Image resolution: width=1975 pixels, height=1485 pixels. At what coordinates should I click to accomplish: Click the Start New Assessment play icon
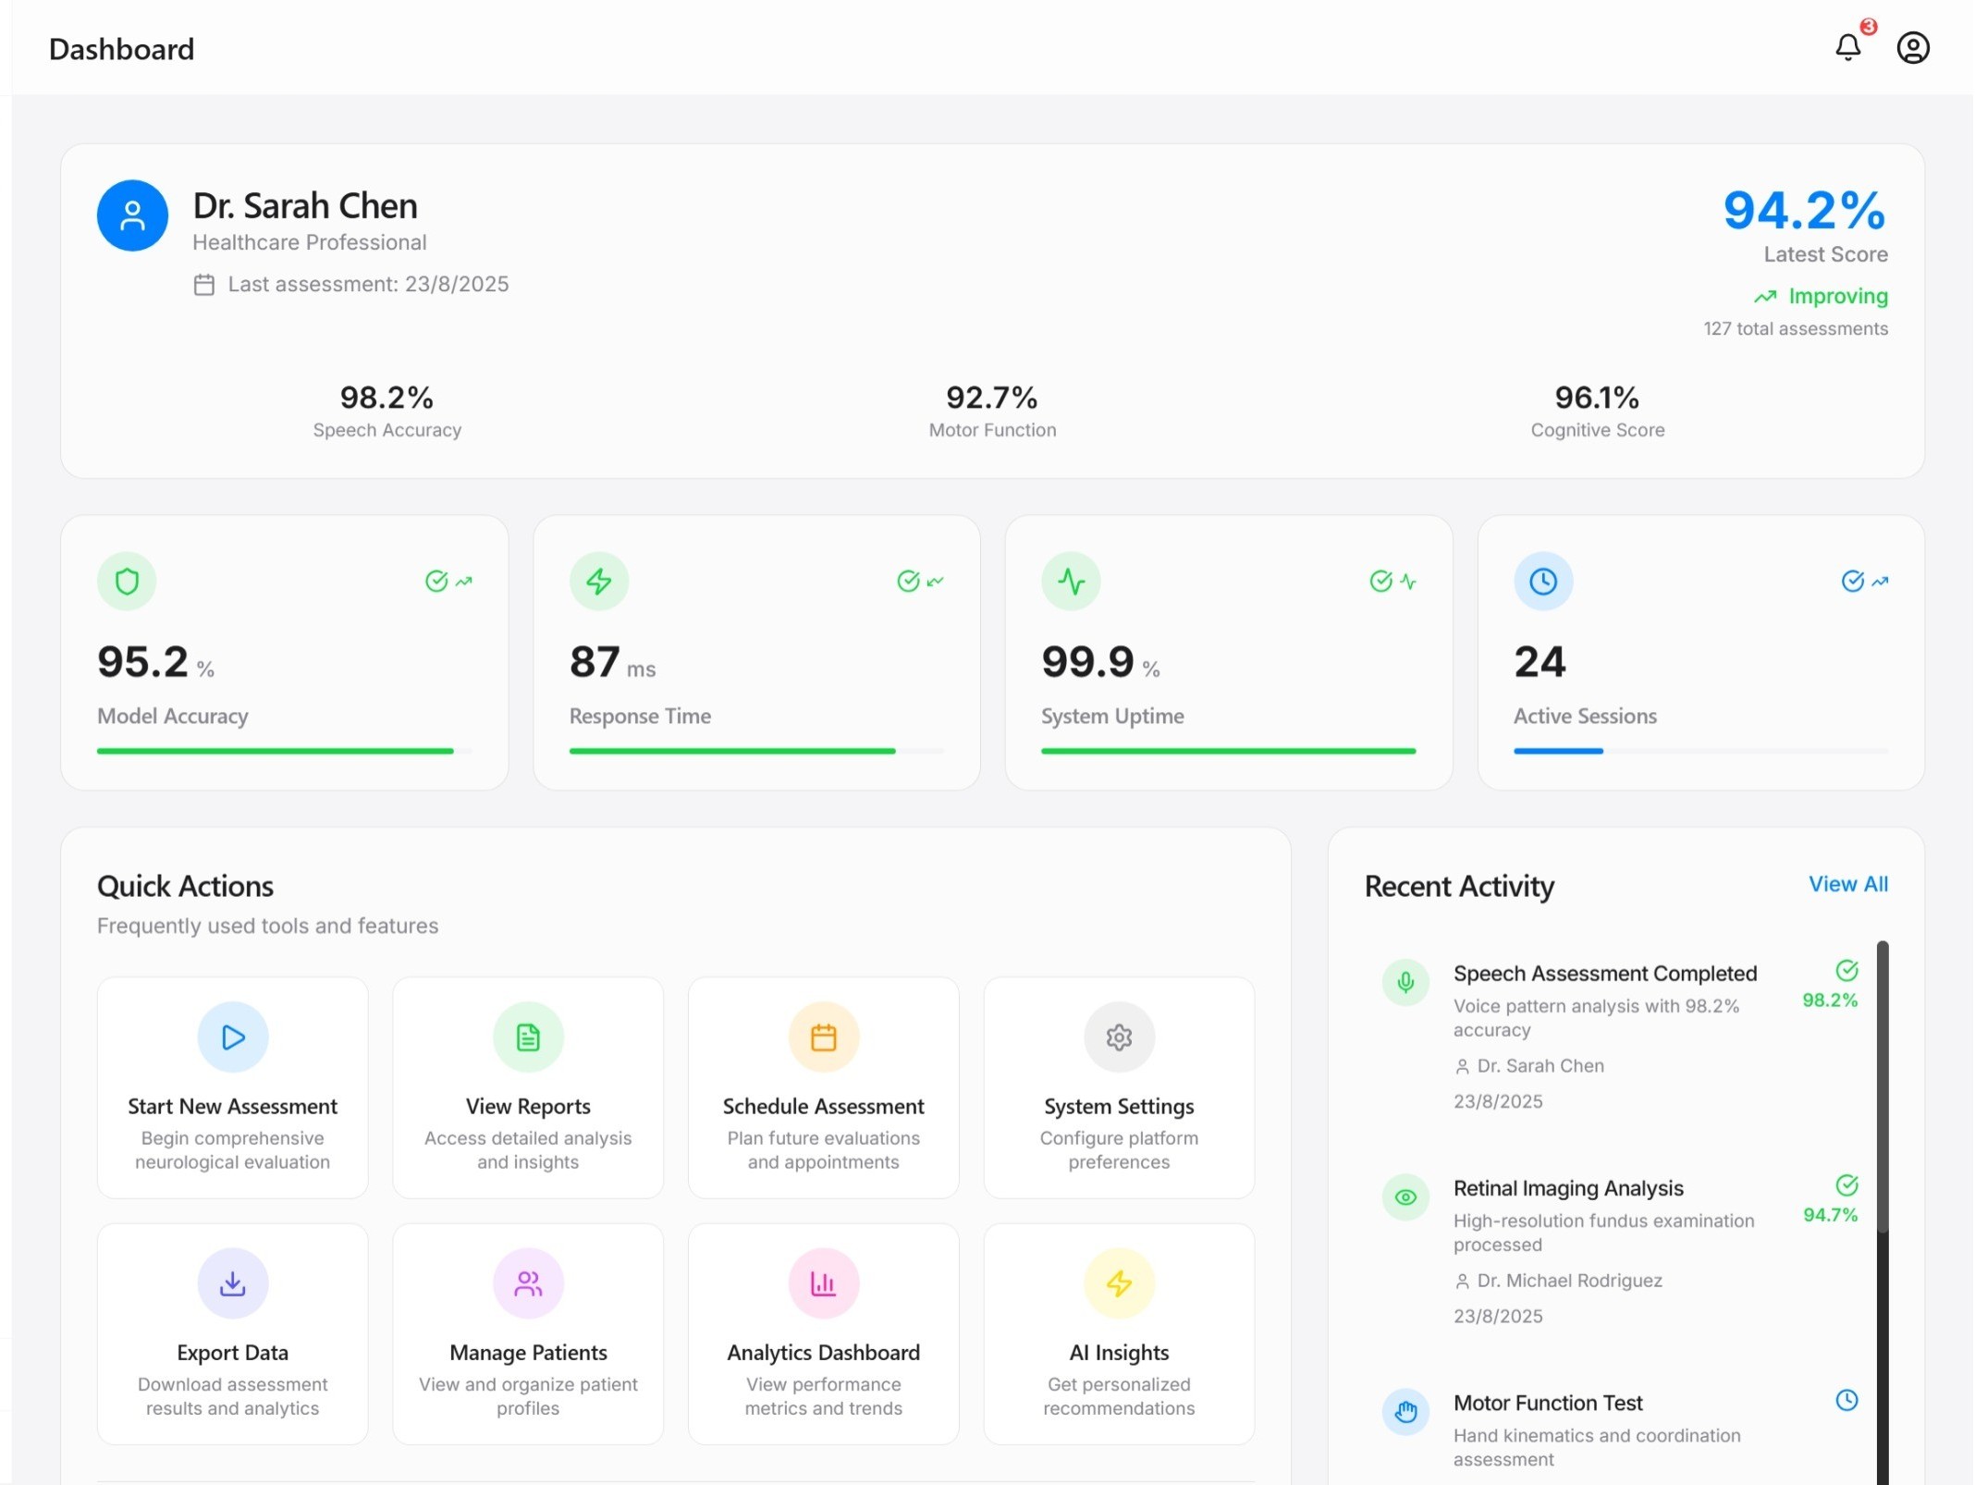point(233,1037)
